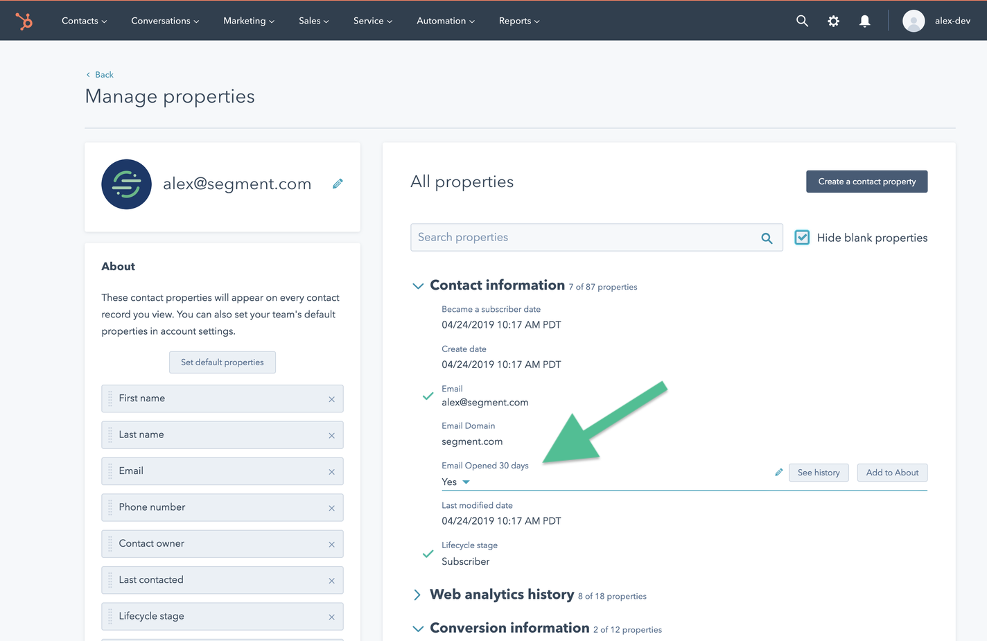The width and height of the screenshot is (987, 641).
Task: Click the pencil icon beside alex@segment.com
Action: [x=338, y=183]
